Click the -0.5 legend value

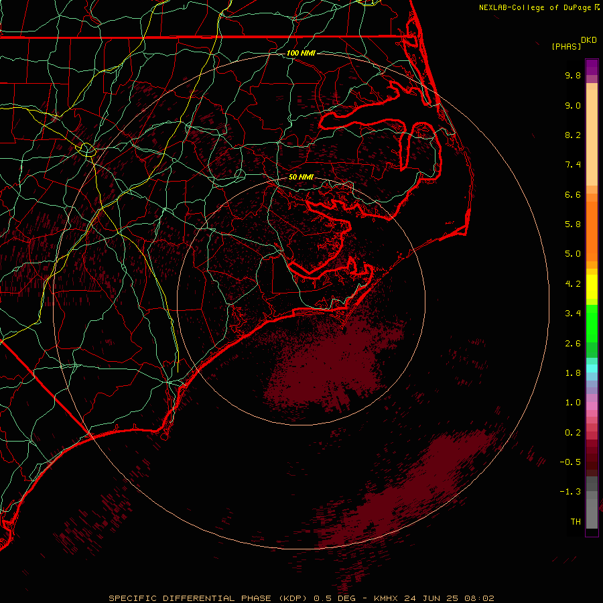coord(570,462)
